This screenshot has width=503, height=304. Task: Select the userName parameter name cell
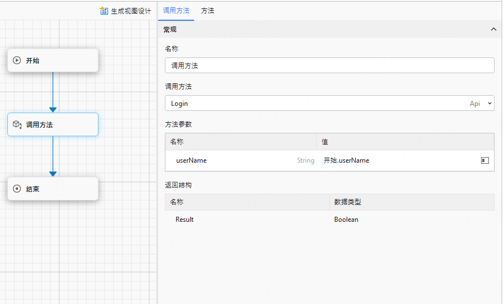click(191, 160)
